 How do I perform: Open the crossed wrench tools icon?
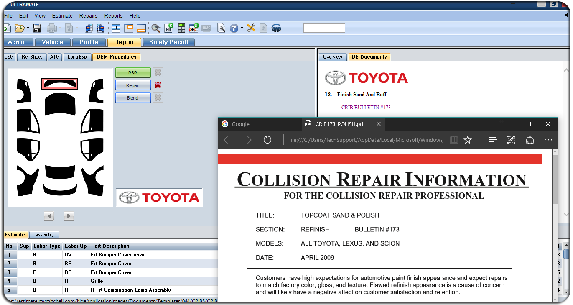coord(251,28)
